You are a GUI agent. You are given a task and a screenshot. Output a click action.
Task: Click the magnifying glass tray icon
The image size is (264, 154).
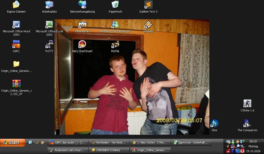coord(237,146)
